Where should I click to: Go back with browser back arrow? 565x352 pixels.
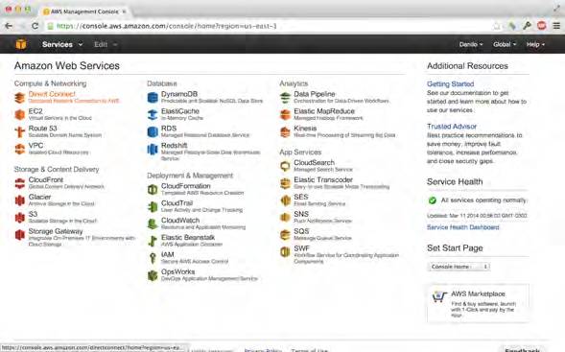(9, 26)
